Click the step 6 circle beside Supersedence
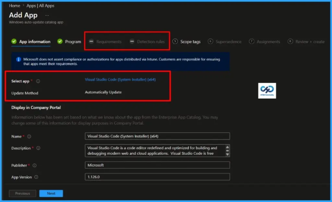332x202 pixels. point(210,41)
